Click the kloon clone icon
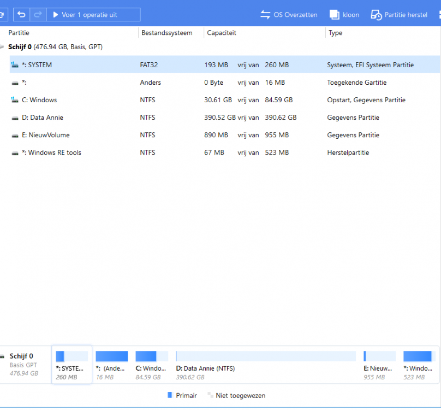Viewport: 441px width, 410px height. click(335, 15)
